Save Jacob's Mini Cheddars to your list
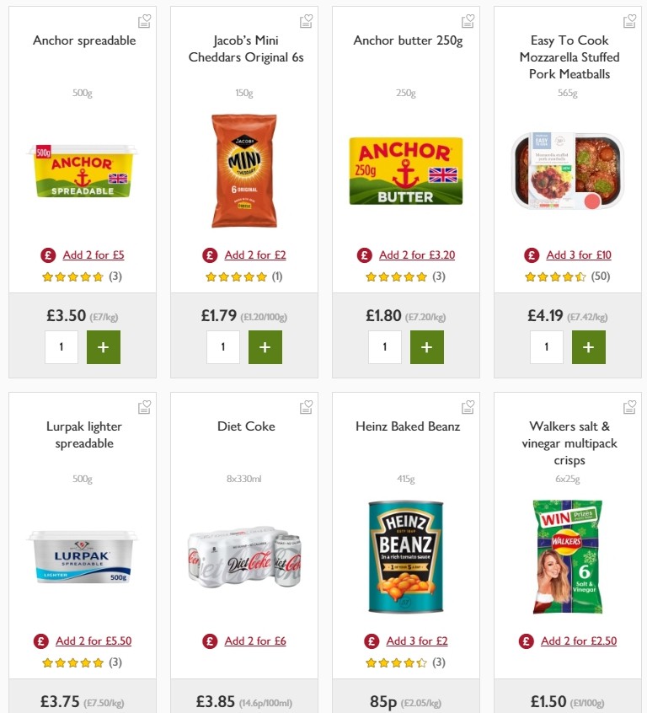This screenshot has width=647, height=713. 306,21
